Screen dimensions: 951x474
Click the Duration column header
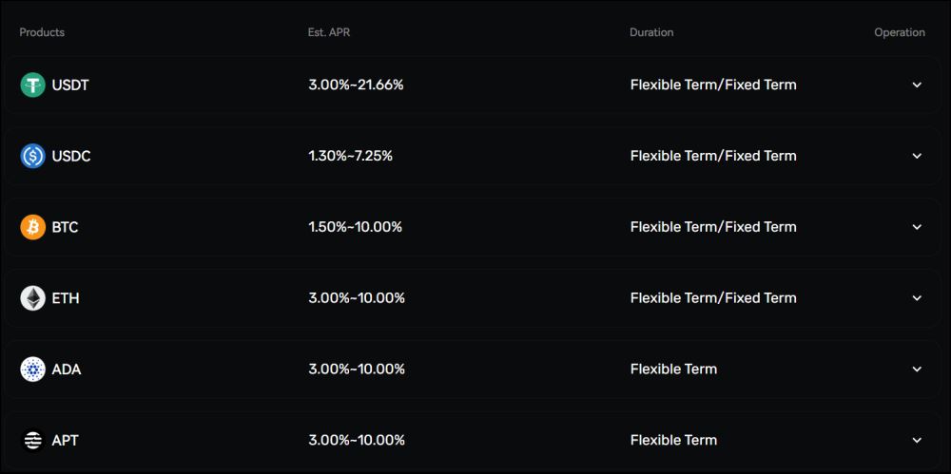click(x=651, y=32)
